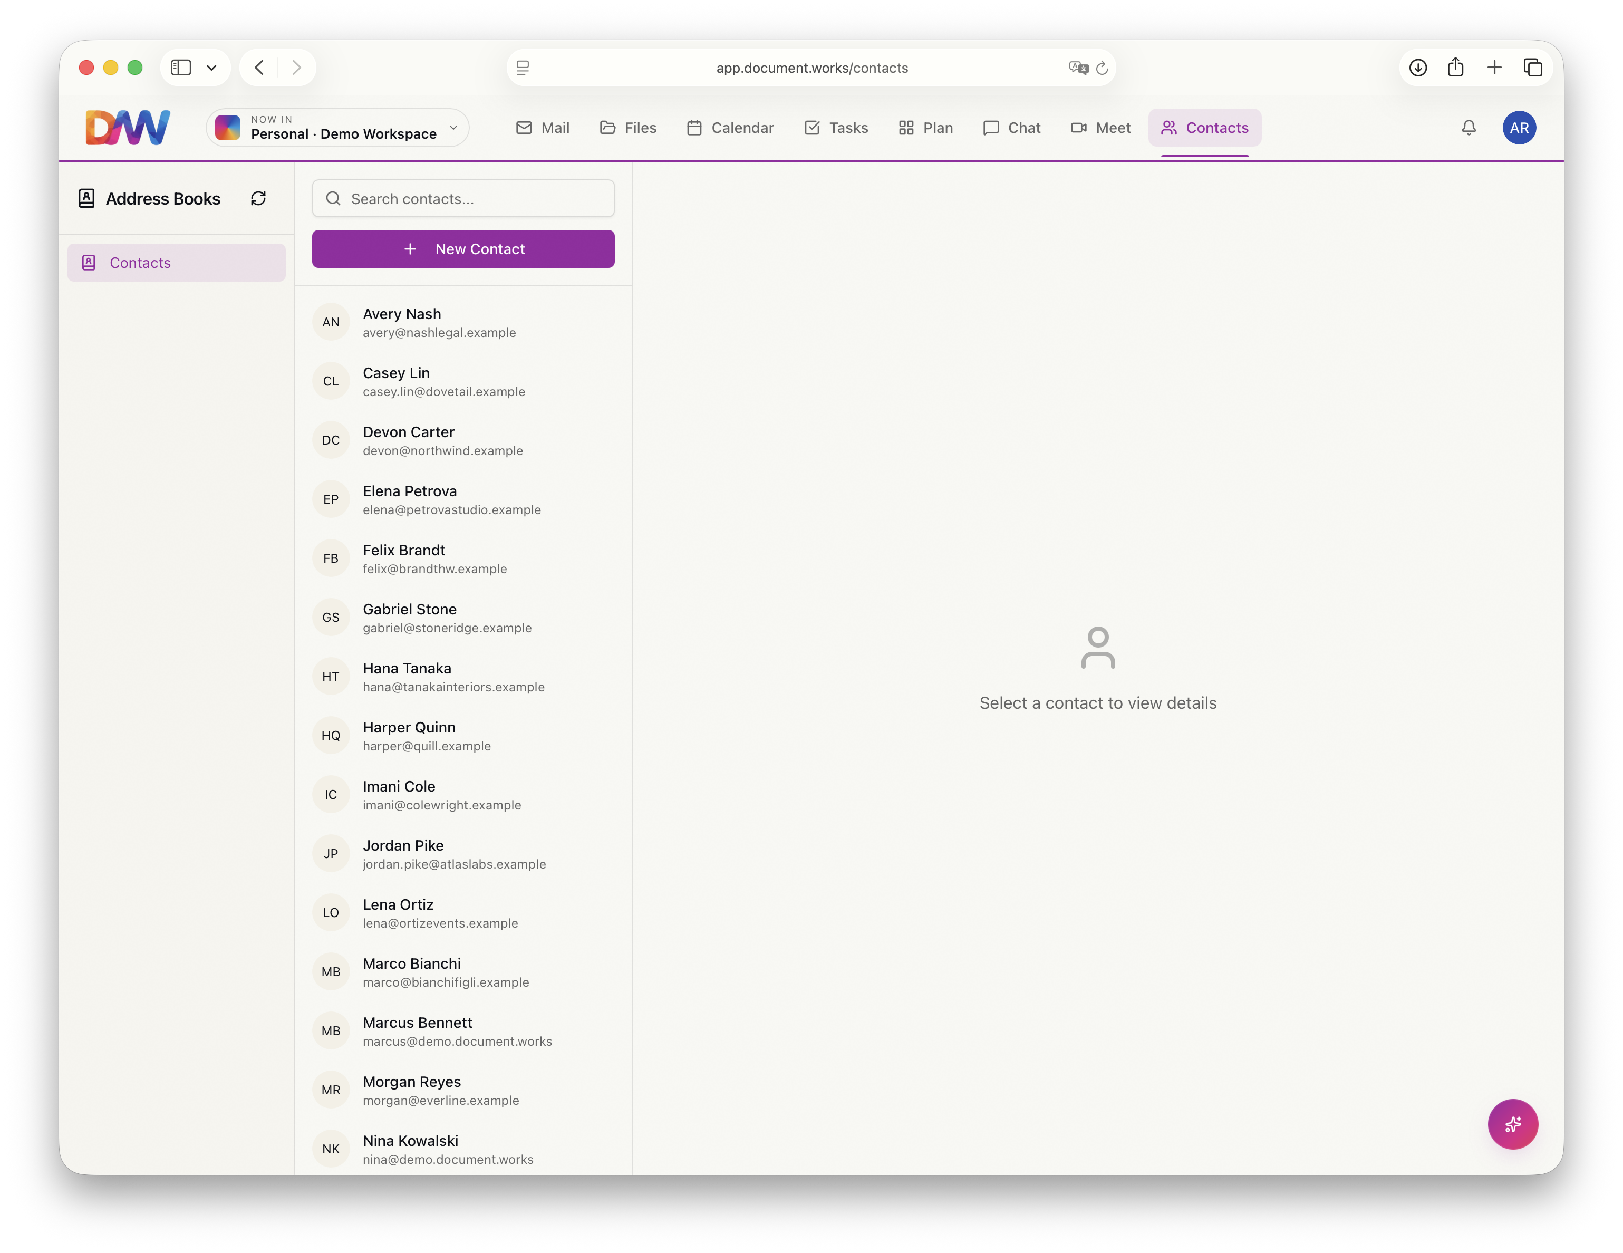The height and width of the screenshot is (1253, 1623).
Task: Open Hana Tanaka's contact
Action: coord(463,677)
